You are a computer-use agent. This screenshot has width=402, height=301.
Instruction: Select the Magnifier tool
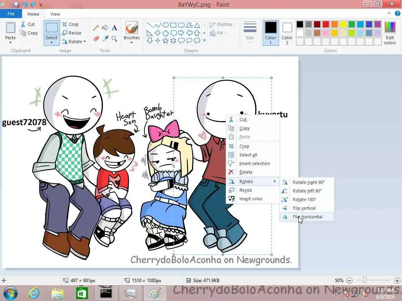[114, 39]
